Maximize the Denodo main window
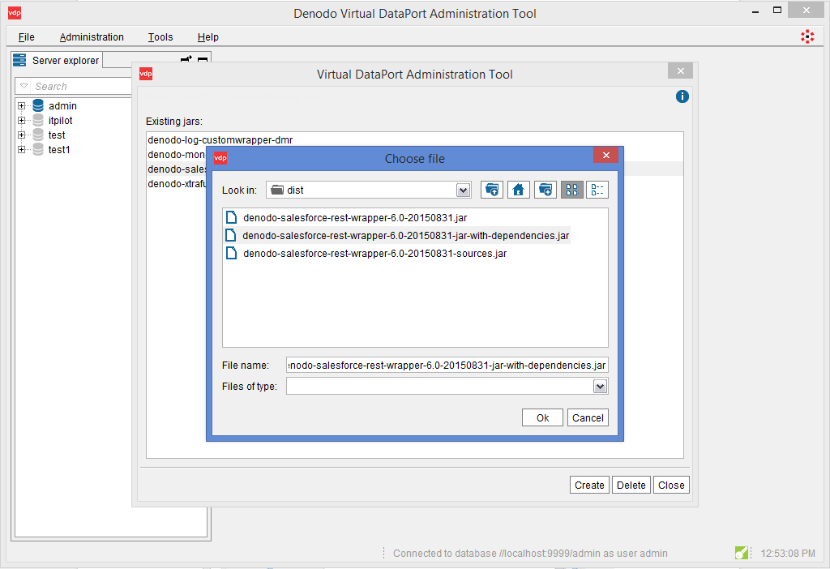This screenshot has height=569, width=830. pos(777,10)
